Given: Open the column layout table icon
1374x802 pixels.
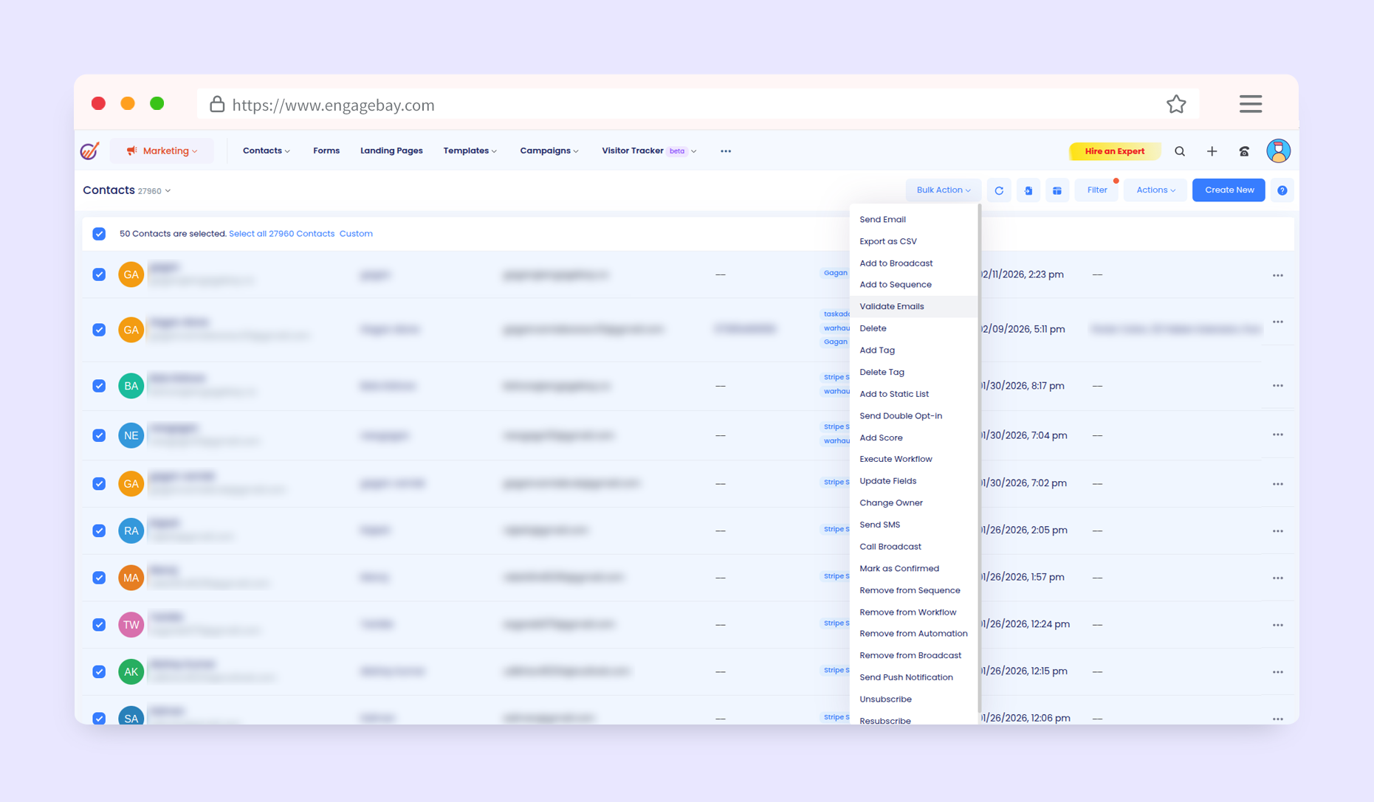Looking at the screenshot, I should click(x=1057, y=190).
